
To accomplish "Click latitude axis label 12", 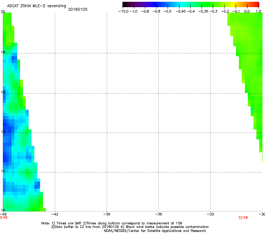I will point(3,171).
